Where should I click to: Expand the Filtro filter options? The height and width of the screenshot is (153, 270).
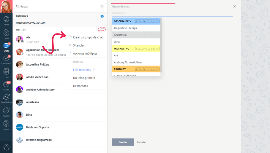21,30
